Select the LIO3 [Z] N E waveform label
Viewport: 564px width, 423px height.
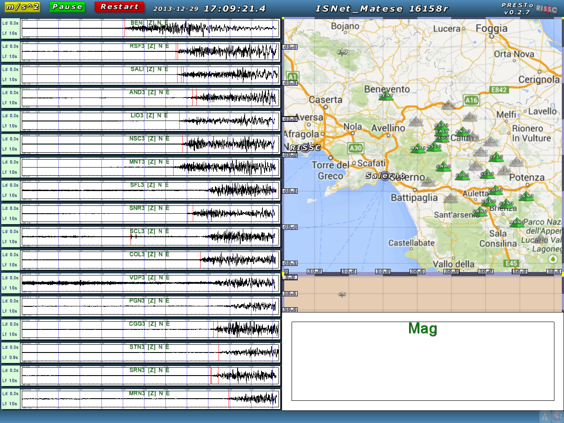pos(150,115)
